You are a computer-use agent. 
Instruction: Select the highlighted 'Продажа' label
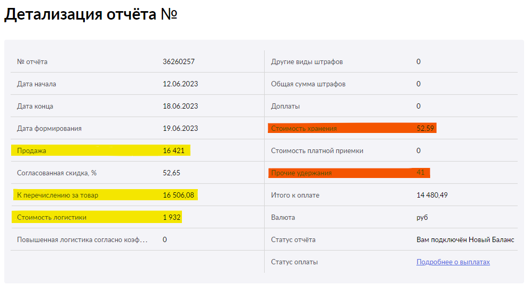[x=32, y=151]
